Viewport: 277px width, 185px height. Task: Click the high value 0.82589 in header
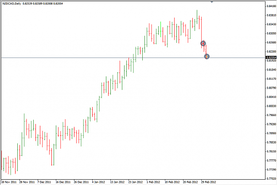pyautogui.click(x=38, y=4)
